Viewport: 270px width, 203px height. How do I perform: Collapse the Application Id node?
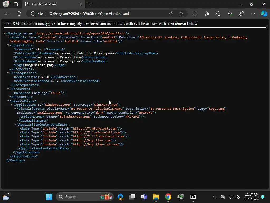(12, 105)
